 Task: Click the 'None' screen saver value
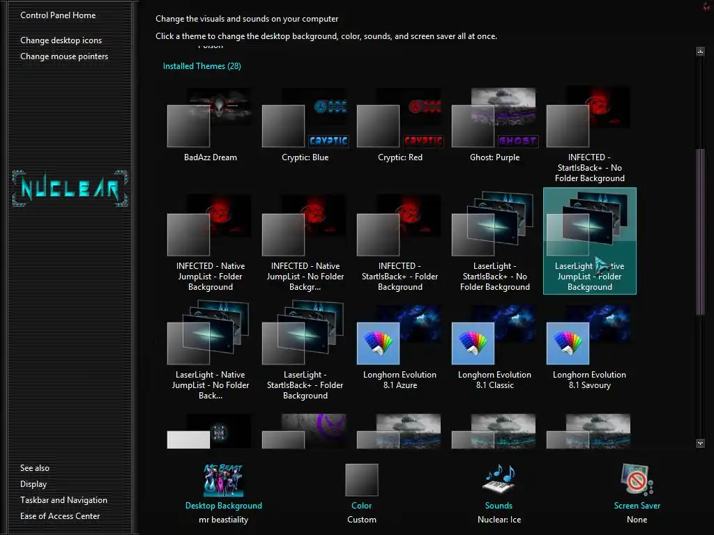click(x=637, y=520)
